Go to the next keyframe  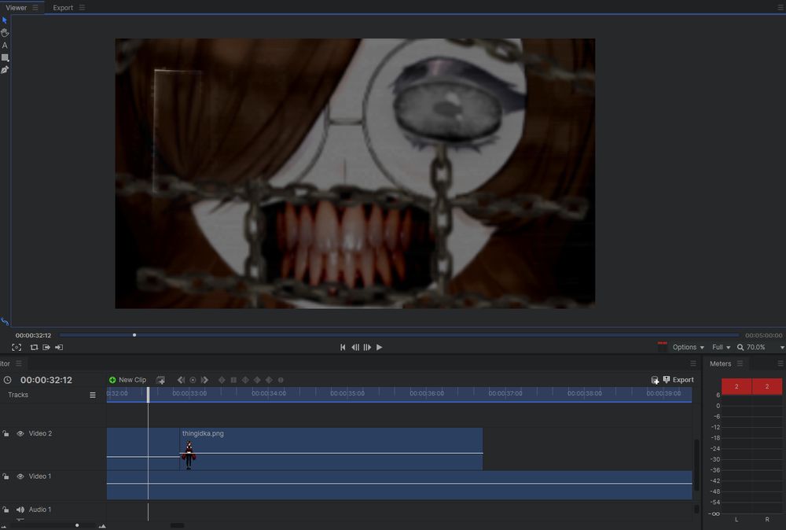point(204,380)
